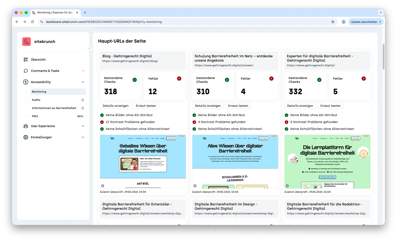Click the Update abschließen button
Image resolution: width=397 pixels, height=241 pixels.
(x=366, y=22)
